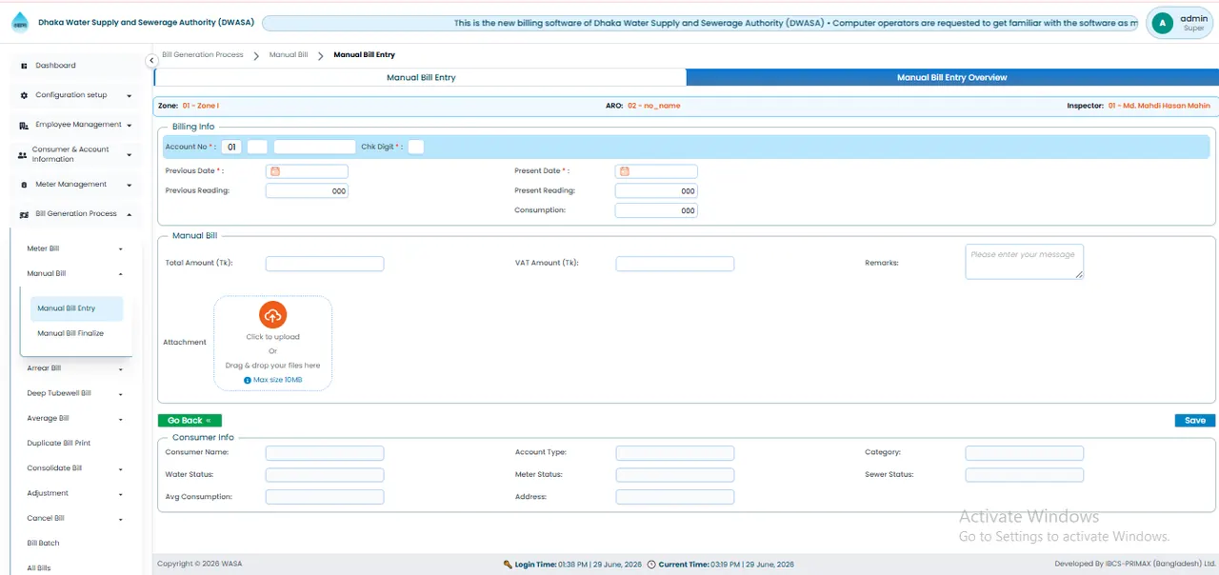Click the second Account No box
Screen dimensions: 1219x575
coord(257,147)
